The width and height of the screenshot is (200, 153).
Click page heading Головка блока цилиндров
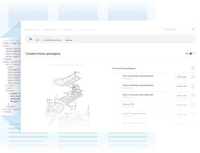(x=43, y=54)
